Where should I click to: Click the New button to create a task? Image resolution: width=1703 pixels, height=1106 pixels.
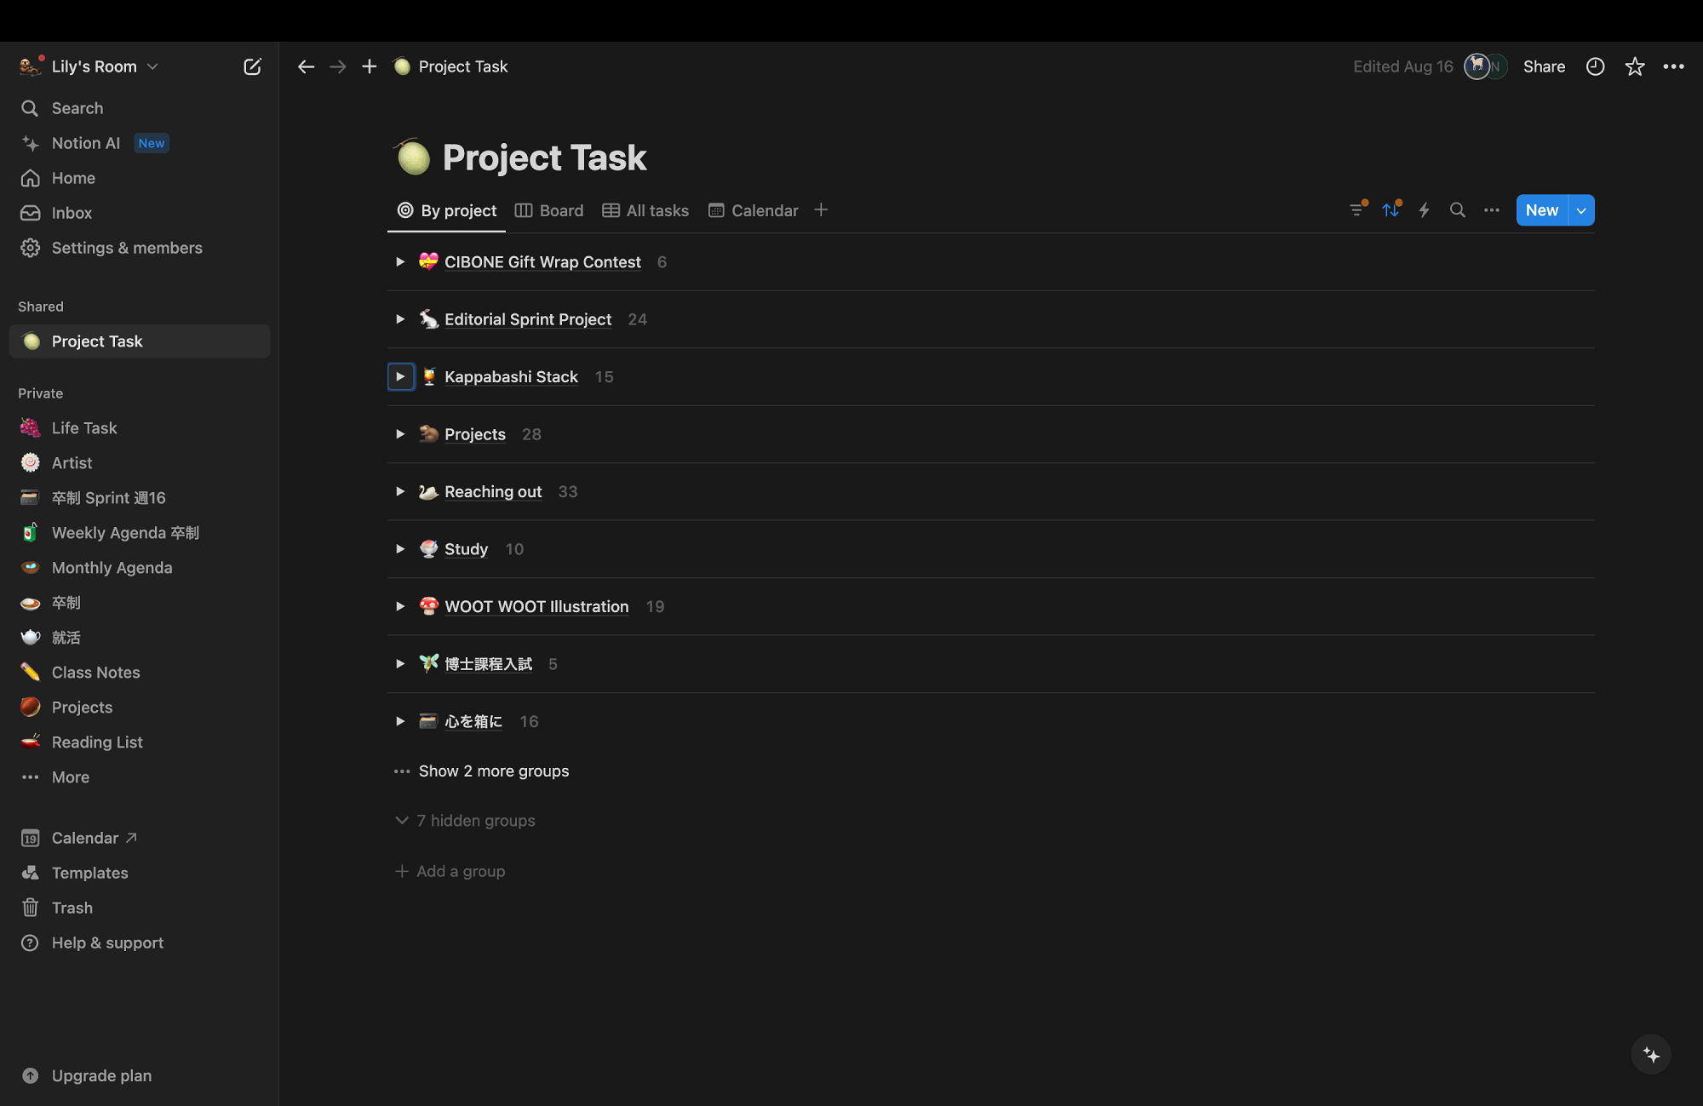[1541, 209]
